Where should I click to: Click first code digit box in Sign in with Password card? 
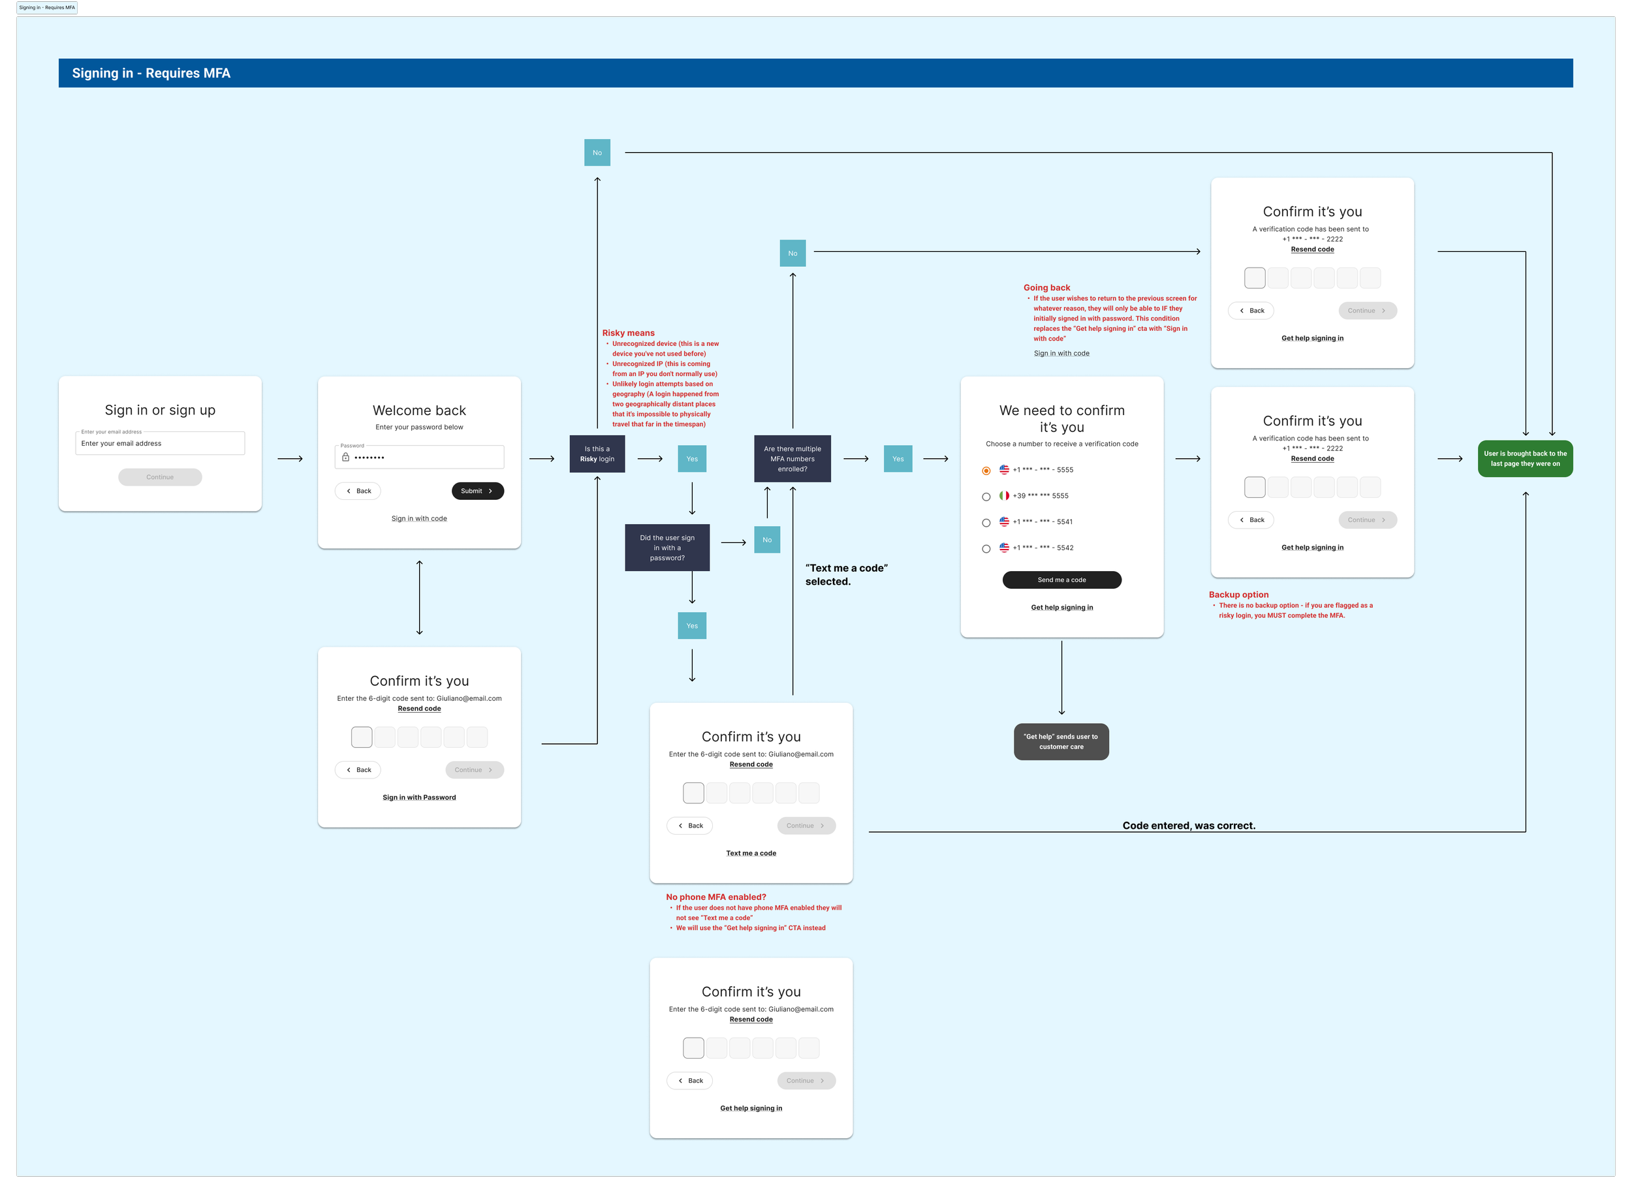coord(361,737)
